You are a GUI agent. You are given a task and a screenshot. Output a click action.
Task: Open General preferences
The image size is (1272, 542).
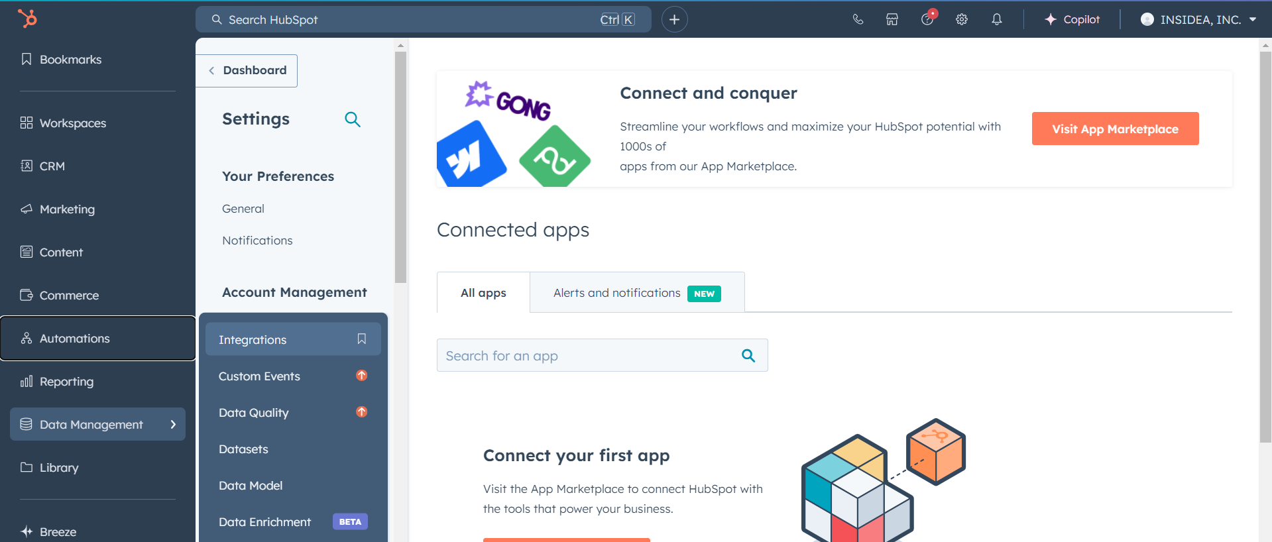[x=243, y=209]
